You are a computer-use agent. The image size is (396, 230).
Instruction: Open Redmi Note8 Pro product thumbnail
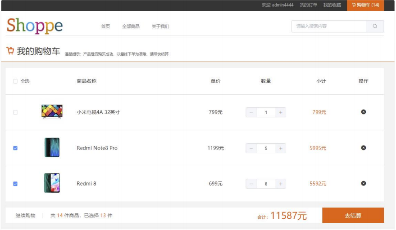(x=52, y=147)
